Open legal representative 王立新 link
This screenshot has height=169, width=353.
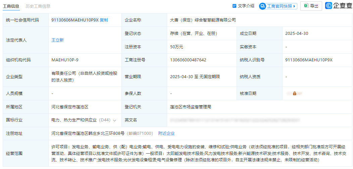(x=58, y=40)
